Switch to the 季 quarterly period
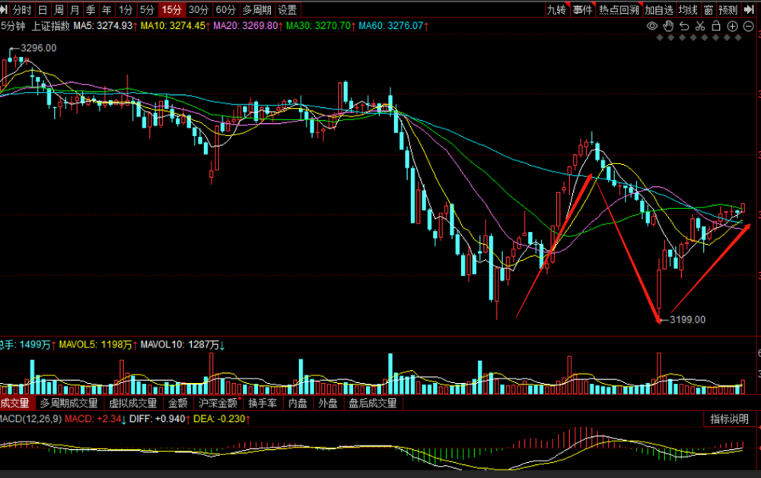 click(91, 10)
